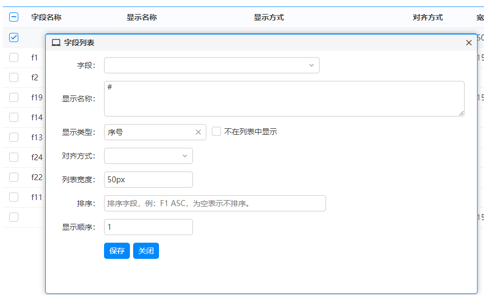
Task: Check the f14 row checkbox
Action: [x=13, y=118]
